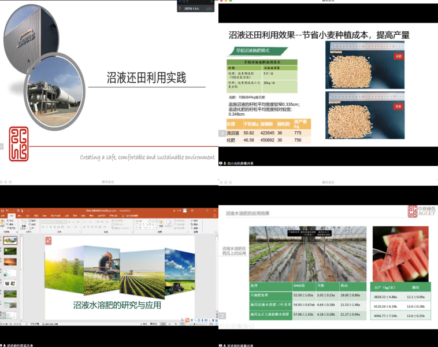This screenshot has height=347, width=438.
Task: Click the warning triangle icon in title bar
Action: click(x=175, y=211)
